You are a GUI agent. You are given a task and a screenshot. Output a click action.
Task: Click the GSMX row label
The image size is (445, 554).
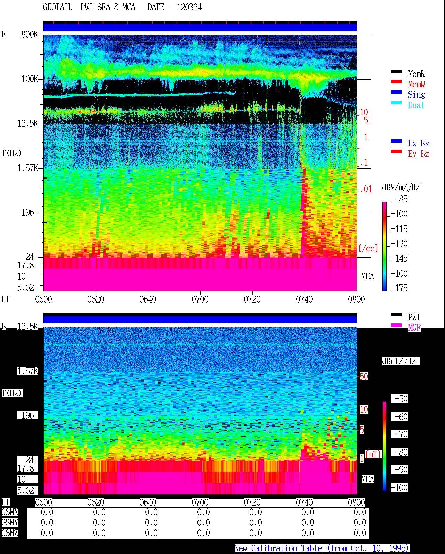[x=10, y=512]
